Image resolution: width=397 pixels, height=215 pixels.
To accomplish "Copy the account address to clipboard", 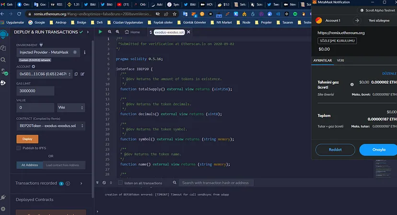I will point(76,74).
